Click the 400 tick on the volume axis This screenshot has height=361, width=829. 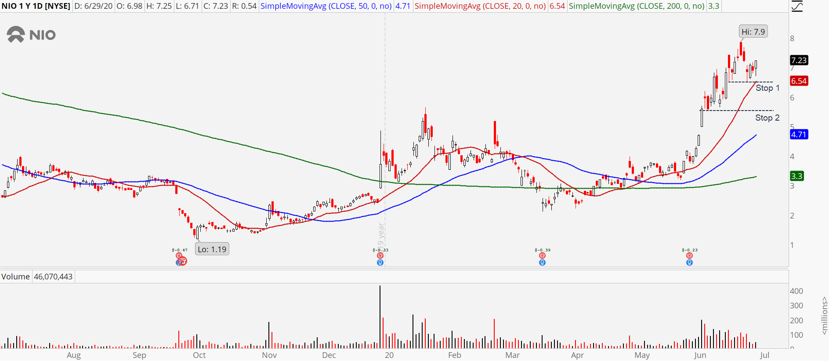click(796, 291)
